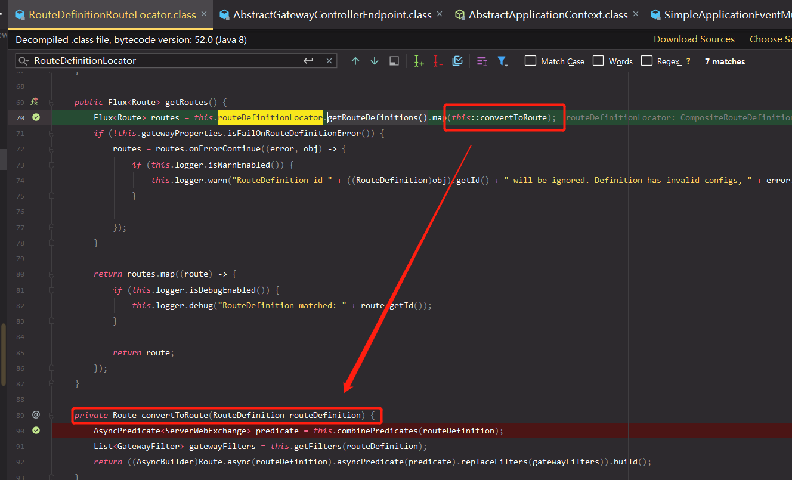The image size is (792, 480).
Task: Collapse isDebugEnabled if block at line 81
Action: (52, 290)
